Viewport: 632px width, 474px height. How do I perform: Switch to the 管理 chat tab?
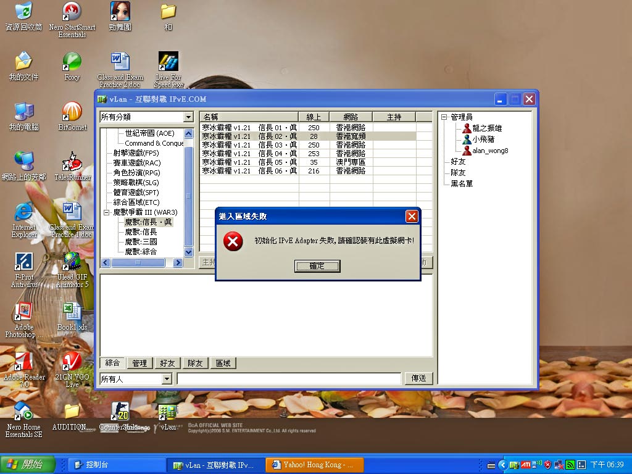point(139,363)
